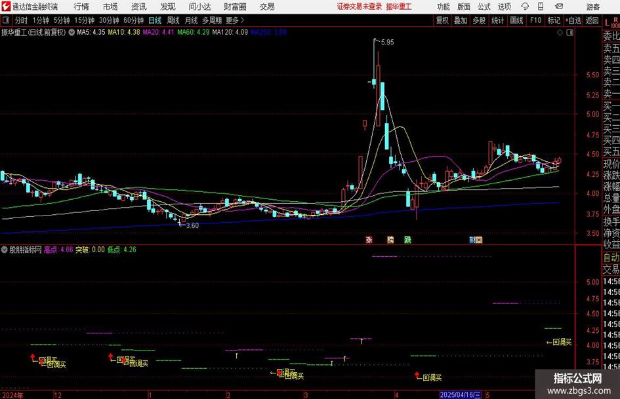Open the mail envelope icon
Viewport: 620px width, 399px height.
tap(559, 7)
